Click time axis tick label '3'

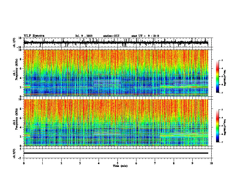tap(80, 163)
